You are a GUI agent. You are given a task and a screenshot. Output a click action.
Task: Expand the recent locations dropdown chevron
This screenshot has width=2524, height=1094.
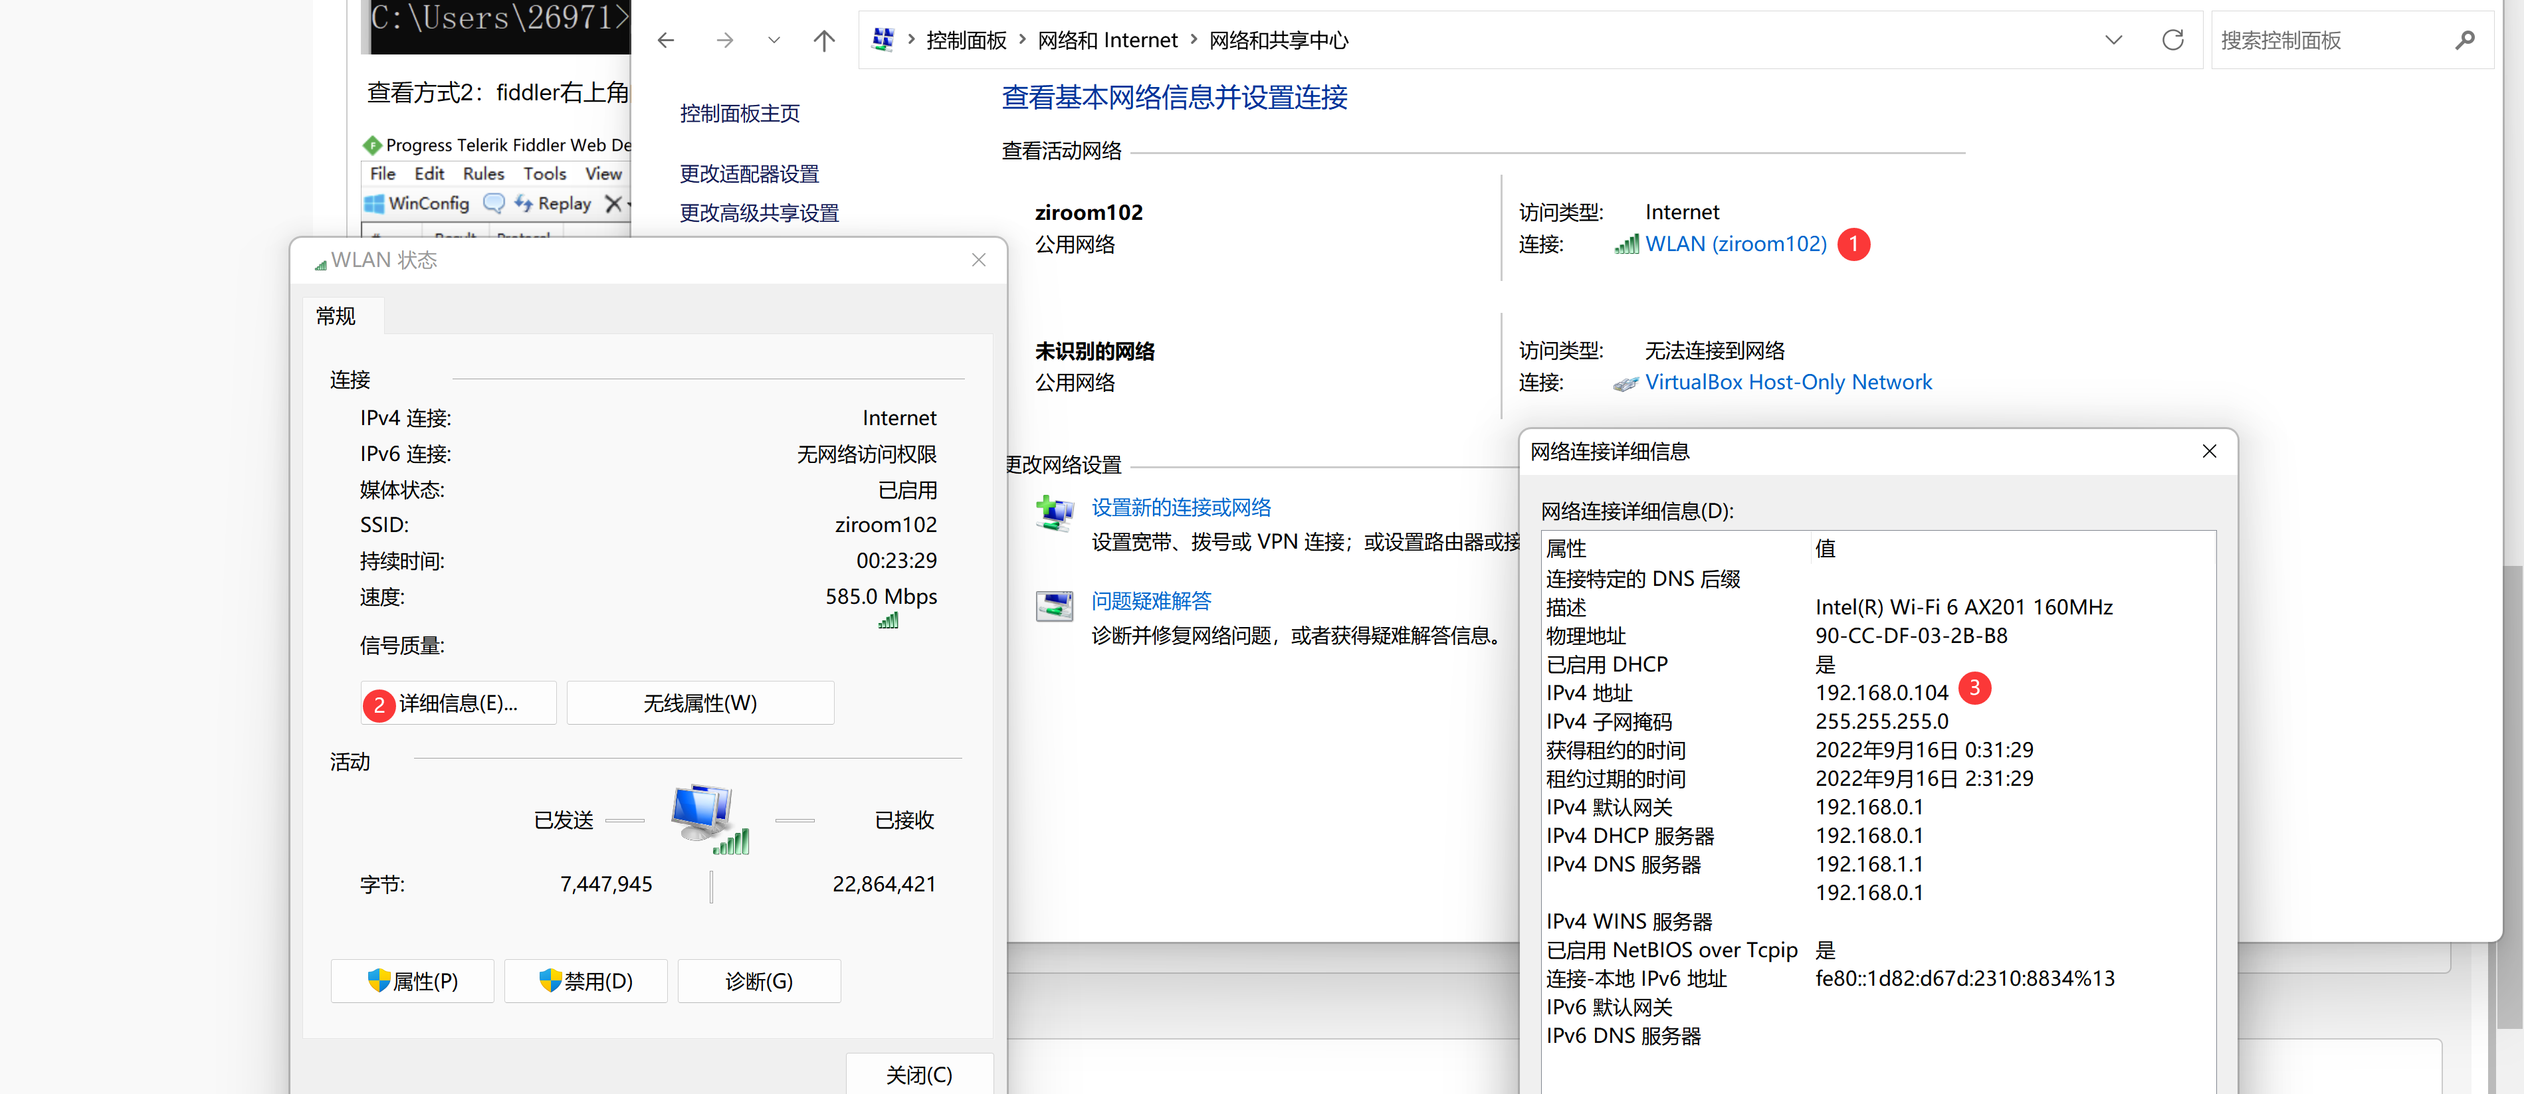774,40
